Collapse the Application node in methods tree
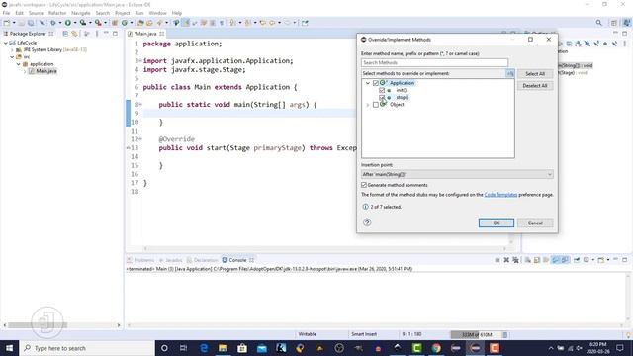 pos(368,83)
